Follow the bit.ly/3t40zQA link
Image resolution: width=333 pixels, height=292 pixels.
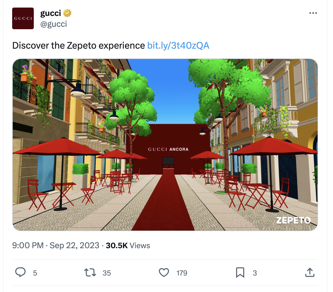(x=178, y=45)
